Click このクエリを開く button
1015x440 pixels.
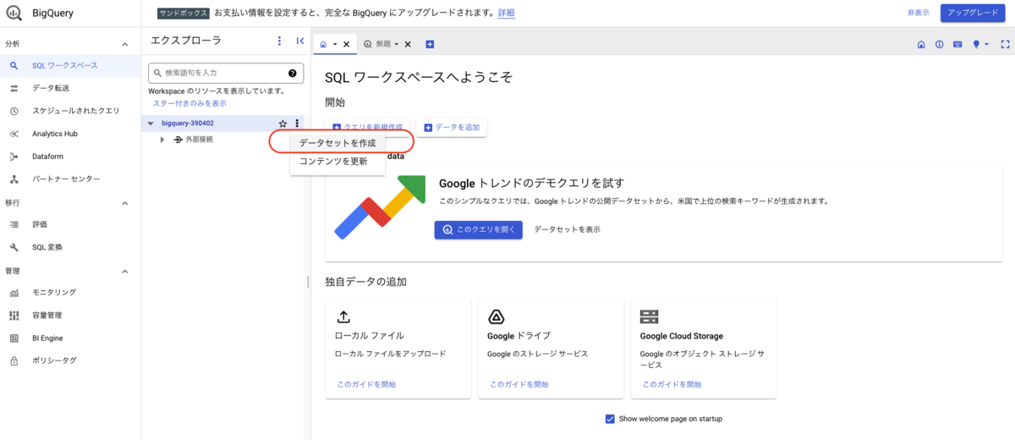[x=479, y=229]
